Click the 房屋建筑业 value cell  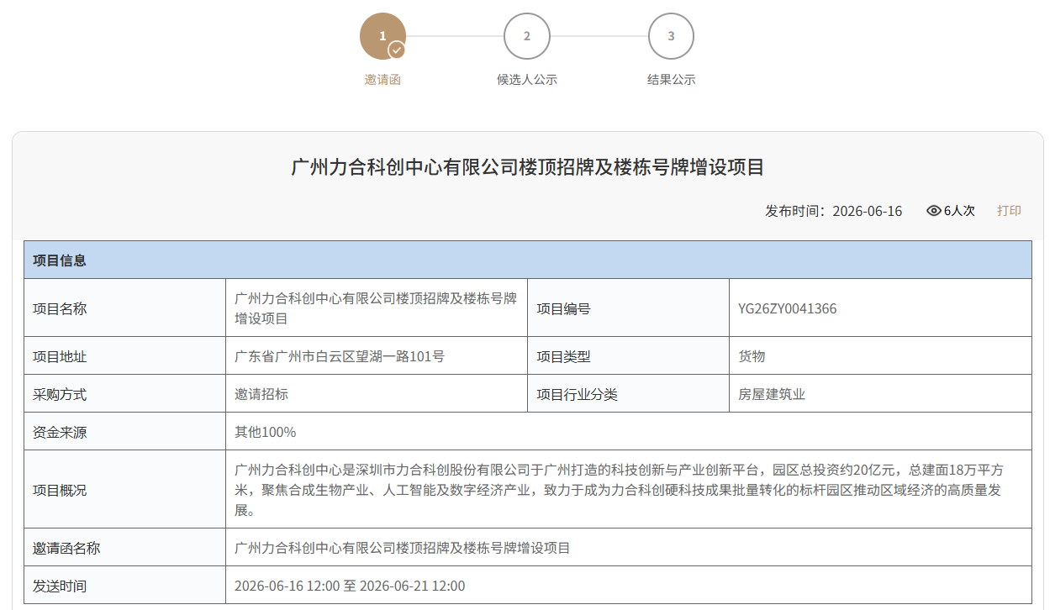[881, 394]
